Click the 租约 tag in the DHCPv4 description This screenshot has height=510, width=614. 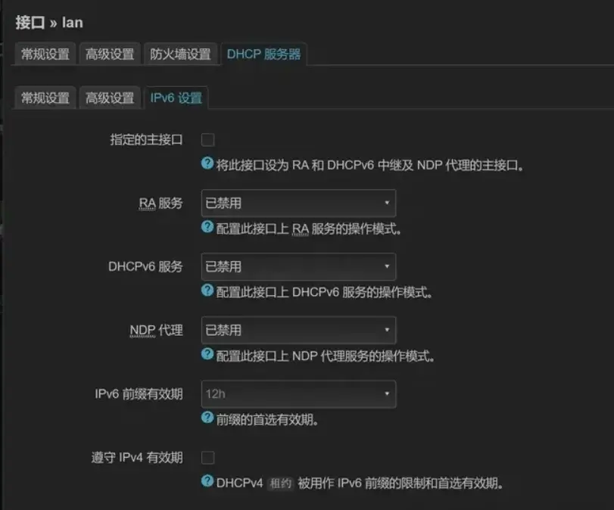281,484
